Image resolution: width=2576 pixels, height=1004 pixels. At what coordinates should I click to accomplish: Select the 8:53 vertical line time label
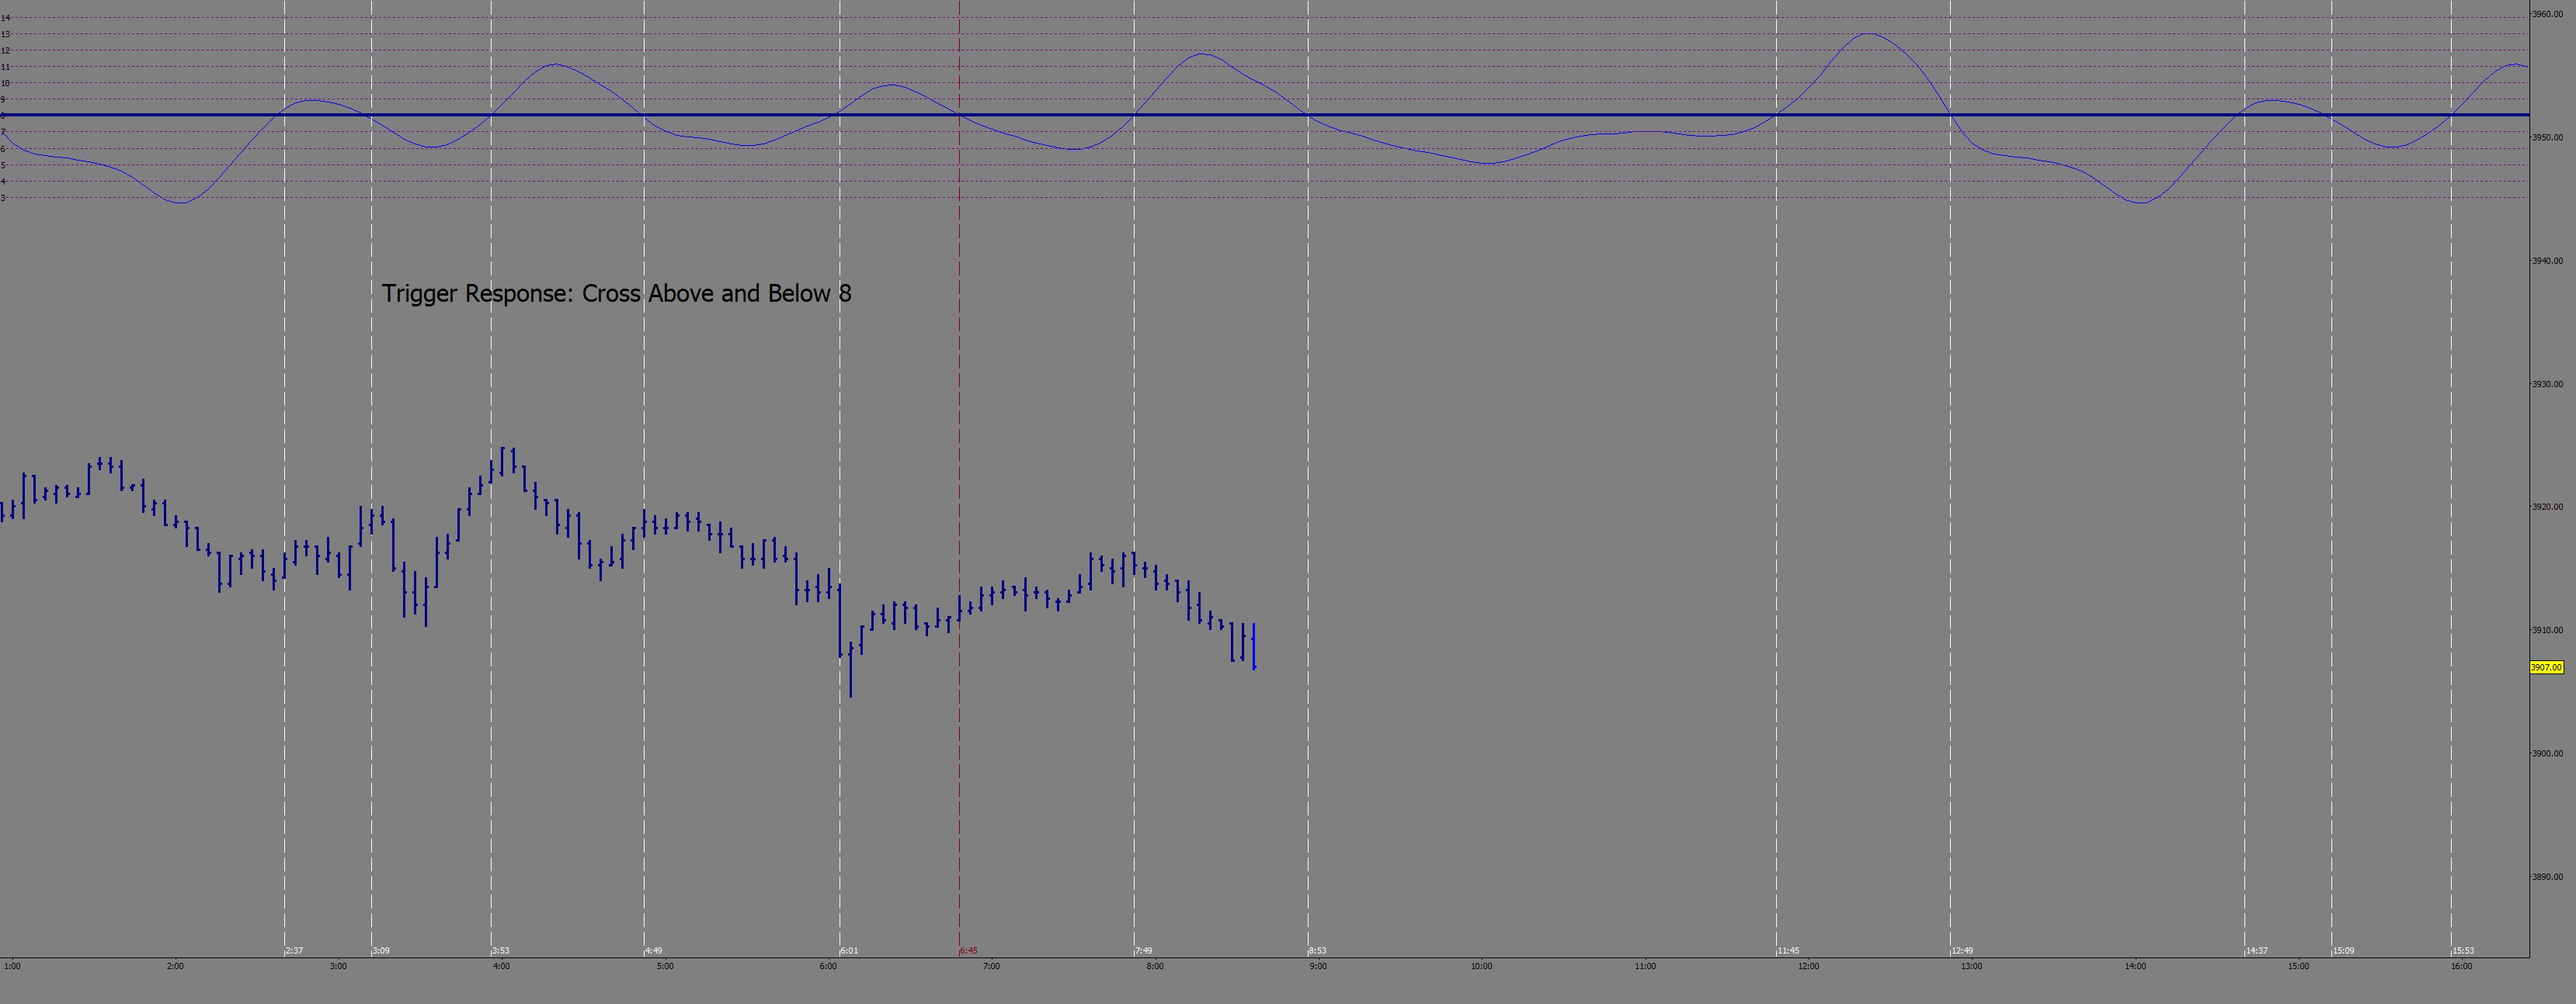pos(1318,951)
